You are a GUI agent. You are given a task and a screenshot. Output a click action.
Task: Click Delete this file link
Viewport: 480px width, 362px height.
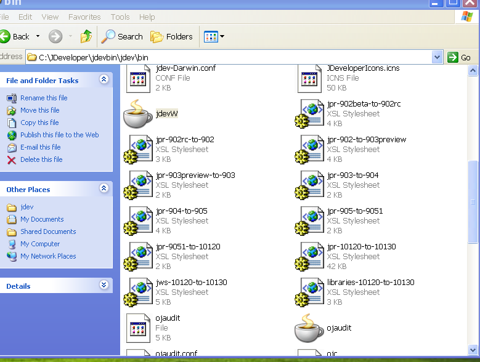41,159
